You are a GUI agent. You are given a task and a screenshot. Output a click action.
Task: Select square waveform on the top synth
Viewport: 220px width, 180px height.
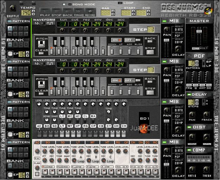click(50, 23)
